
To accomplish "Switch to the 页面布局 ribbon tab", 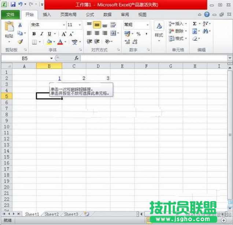I will 69,15.
